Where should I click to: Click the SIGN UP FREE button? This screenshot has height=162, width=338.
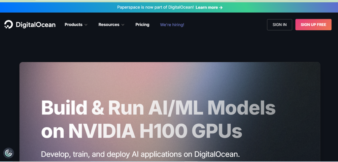tap(314, 24)
